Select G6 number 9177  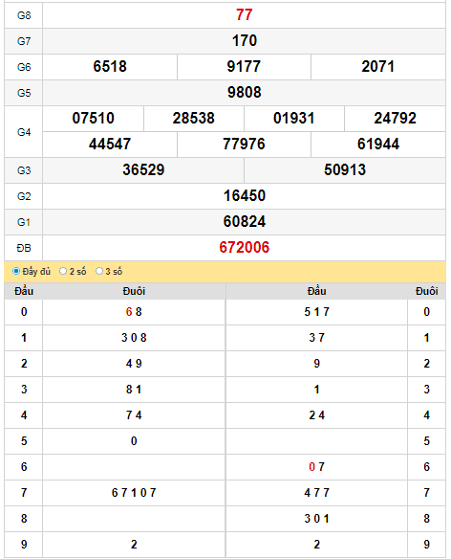tap(244, 67)
